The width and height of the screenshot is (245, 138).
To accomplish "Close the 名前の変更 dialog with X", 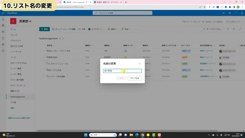I will point(140,64).
